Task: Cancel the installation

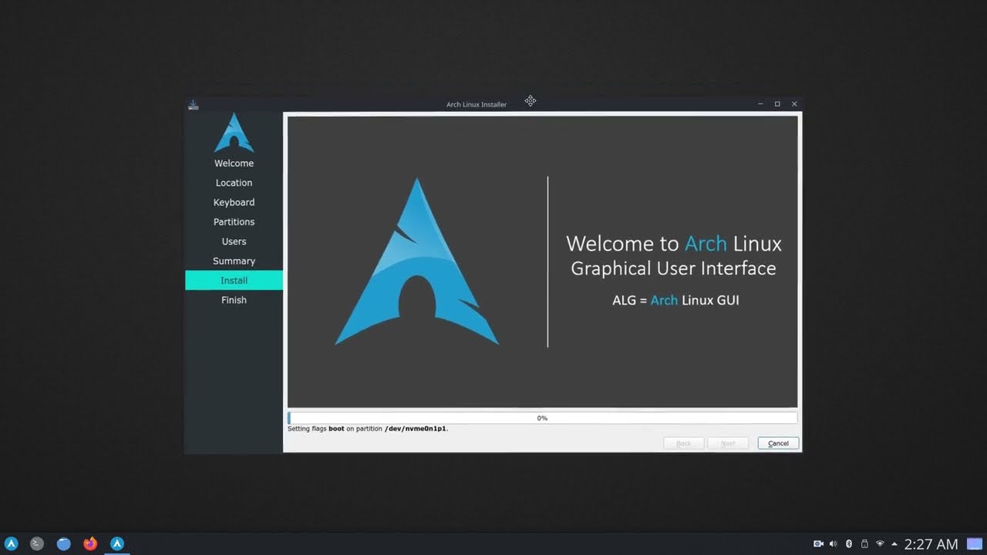Action: coord(778,443)
